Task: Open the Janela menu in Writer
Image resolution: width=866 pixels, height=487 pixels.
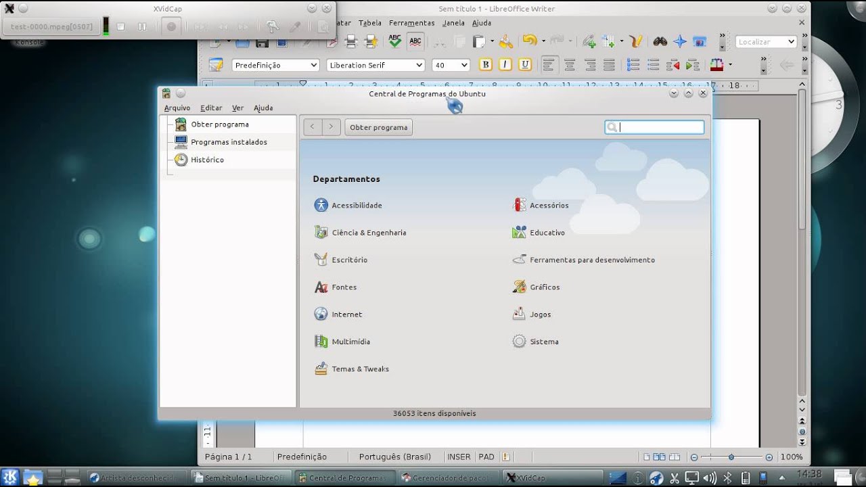Action: click(453, 22)
